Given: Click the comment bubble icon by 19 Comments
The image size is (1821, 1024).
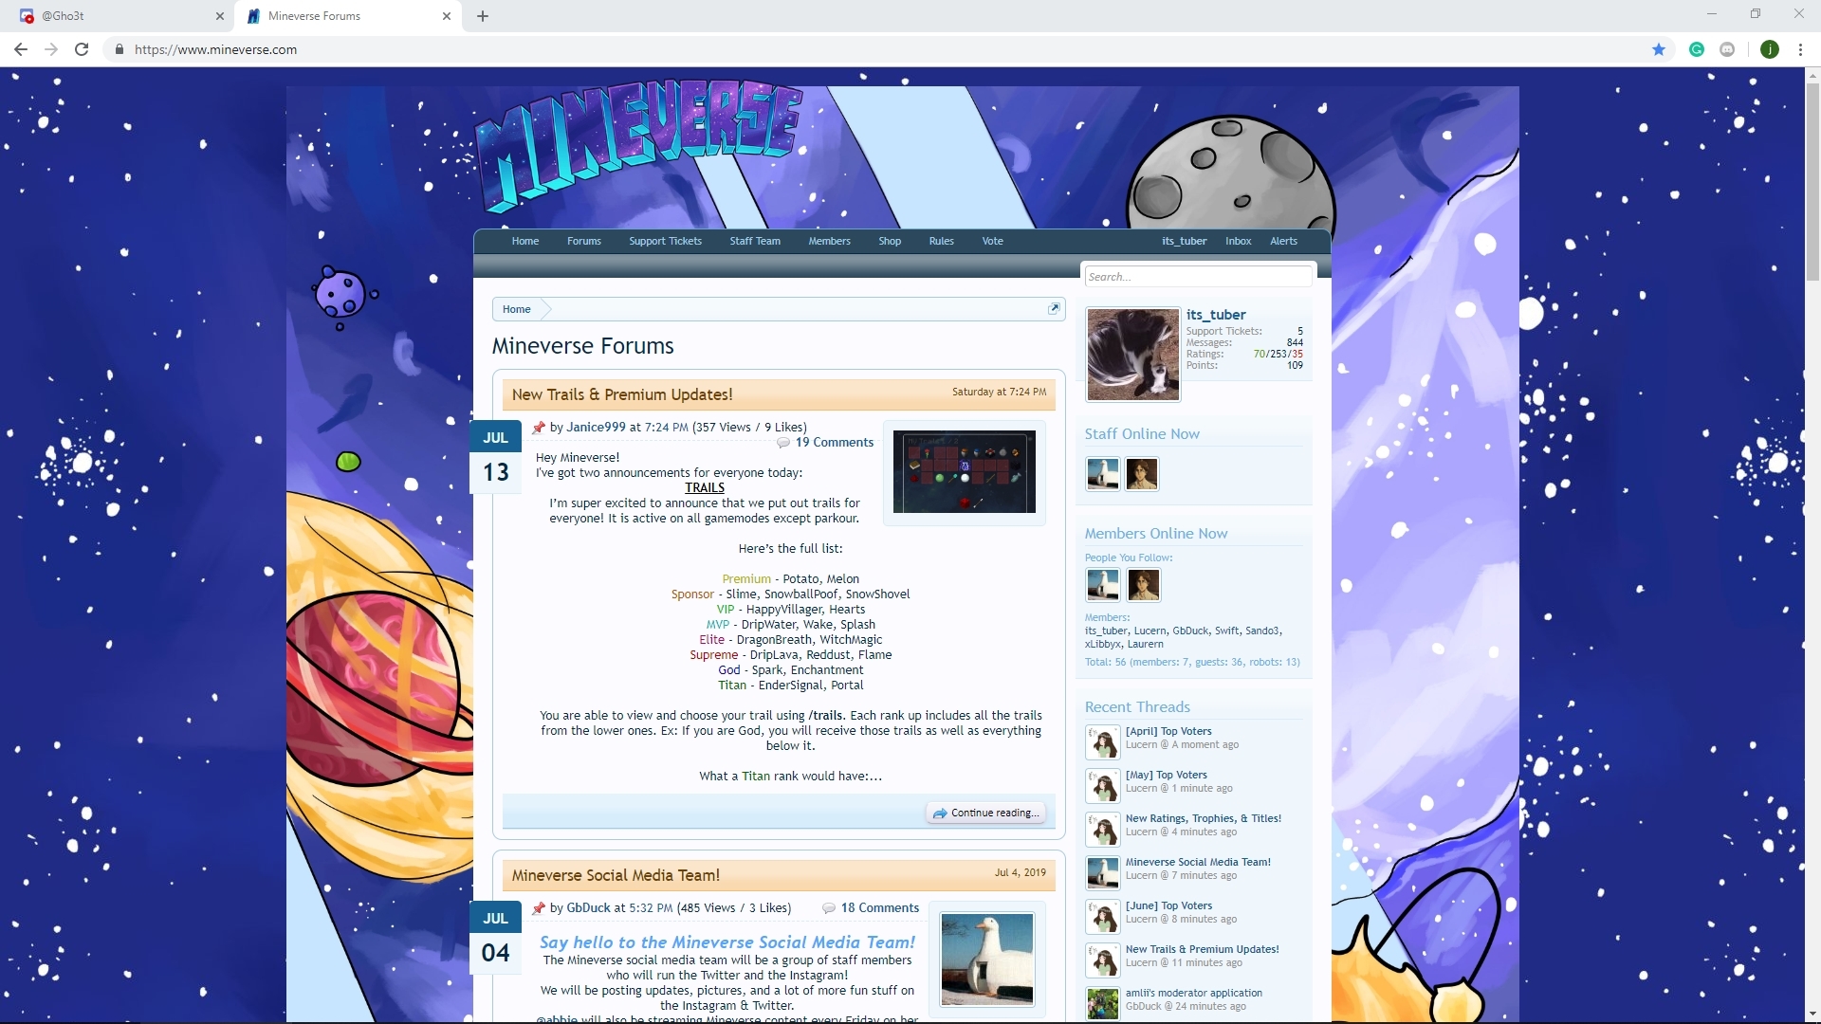Looking at the screenshot, I should click(x=783, y=443).
